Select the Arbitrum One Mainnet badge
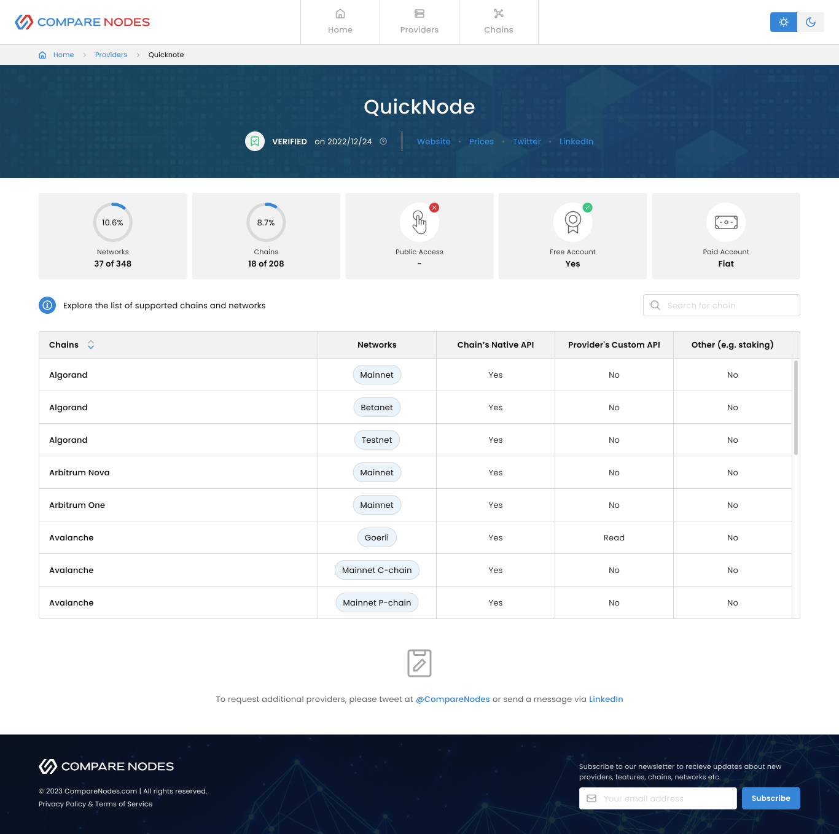This screenshot has width=839, height=834. [x=377, y=505]
